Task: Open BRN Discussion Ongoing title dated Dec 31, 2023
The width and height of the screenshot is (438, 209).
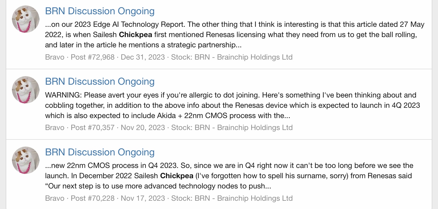Action: coord(100,11)
